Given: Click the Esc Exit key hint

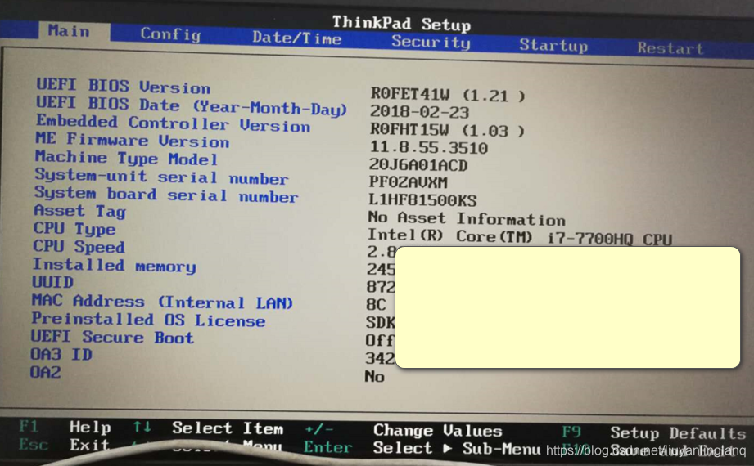Looking at the screenshot, I should coord(65,445).
